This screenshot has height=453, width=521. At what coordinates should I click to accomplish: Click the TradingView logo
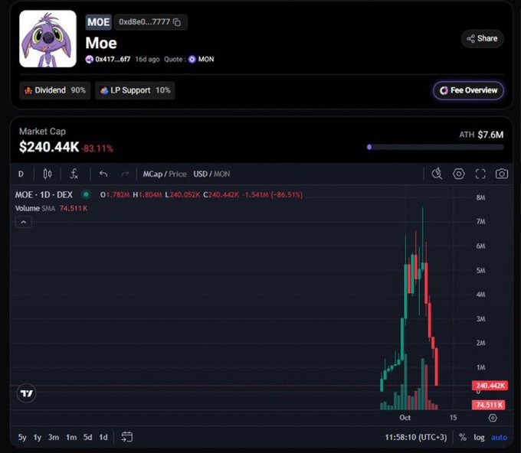point(26,393)
